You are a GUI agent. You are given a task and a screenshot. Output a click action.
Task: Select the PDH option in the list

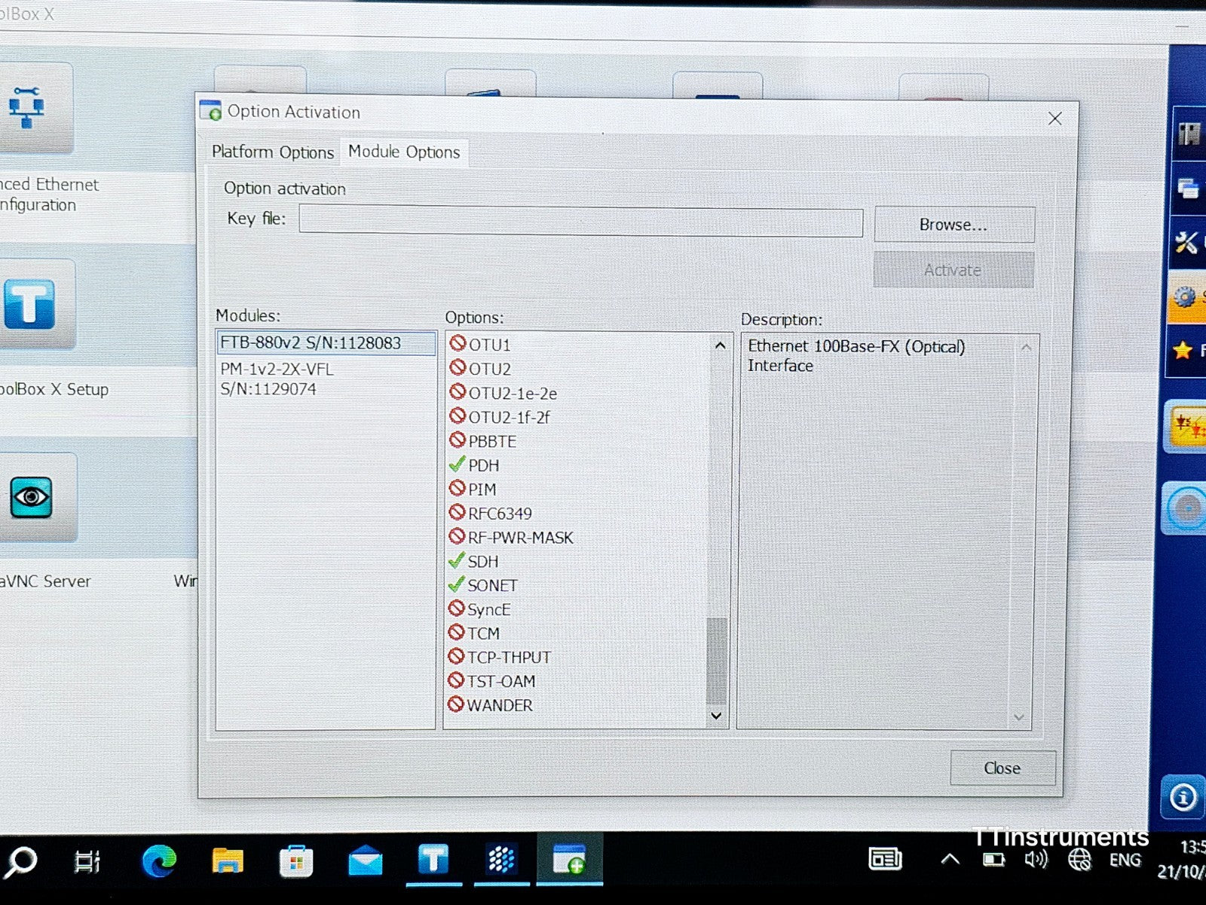[x=483, y=465]
